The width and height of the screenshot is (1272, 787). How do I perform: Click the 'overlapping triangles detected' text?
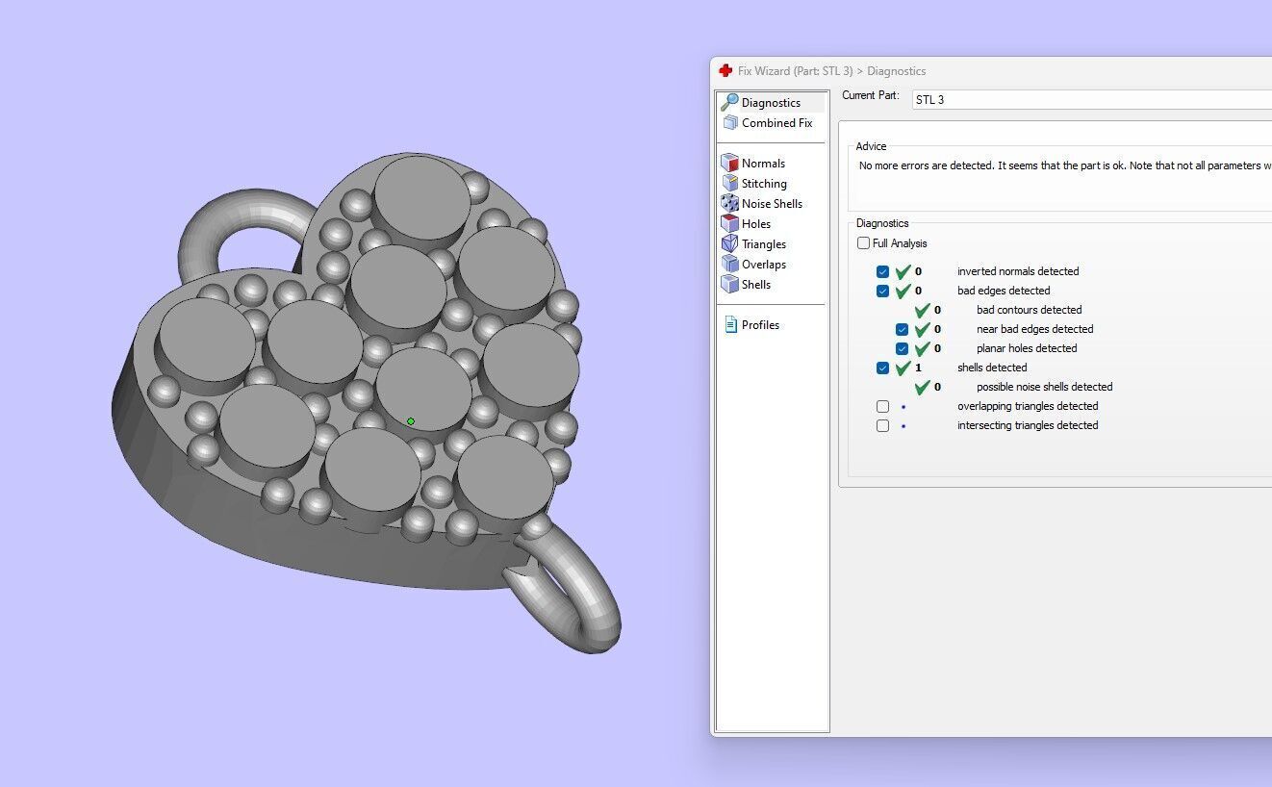[1028, 406]
